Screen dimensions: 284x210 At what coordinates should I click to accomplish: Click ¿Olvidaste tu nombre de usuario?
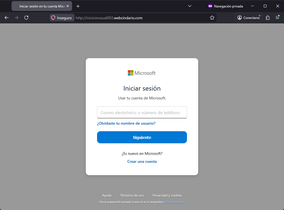126,123
